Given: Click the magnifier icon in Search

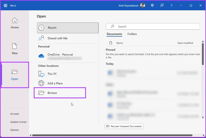Looking at the screenshot, I should (x=113, y=26).
